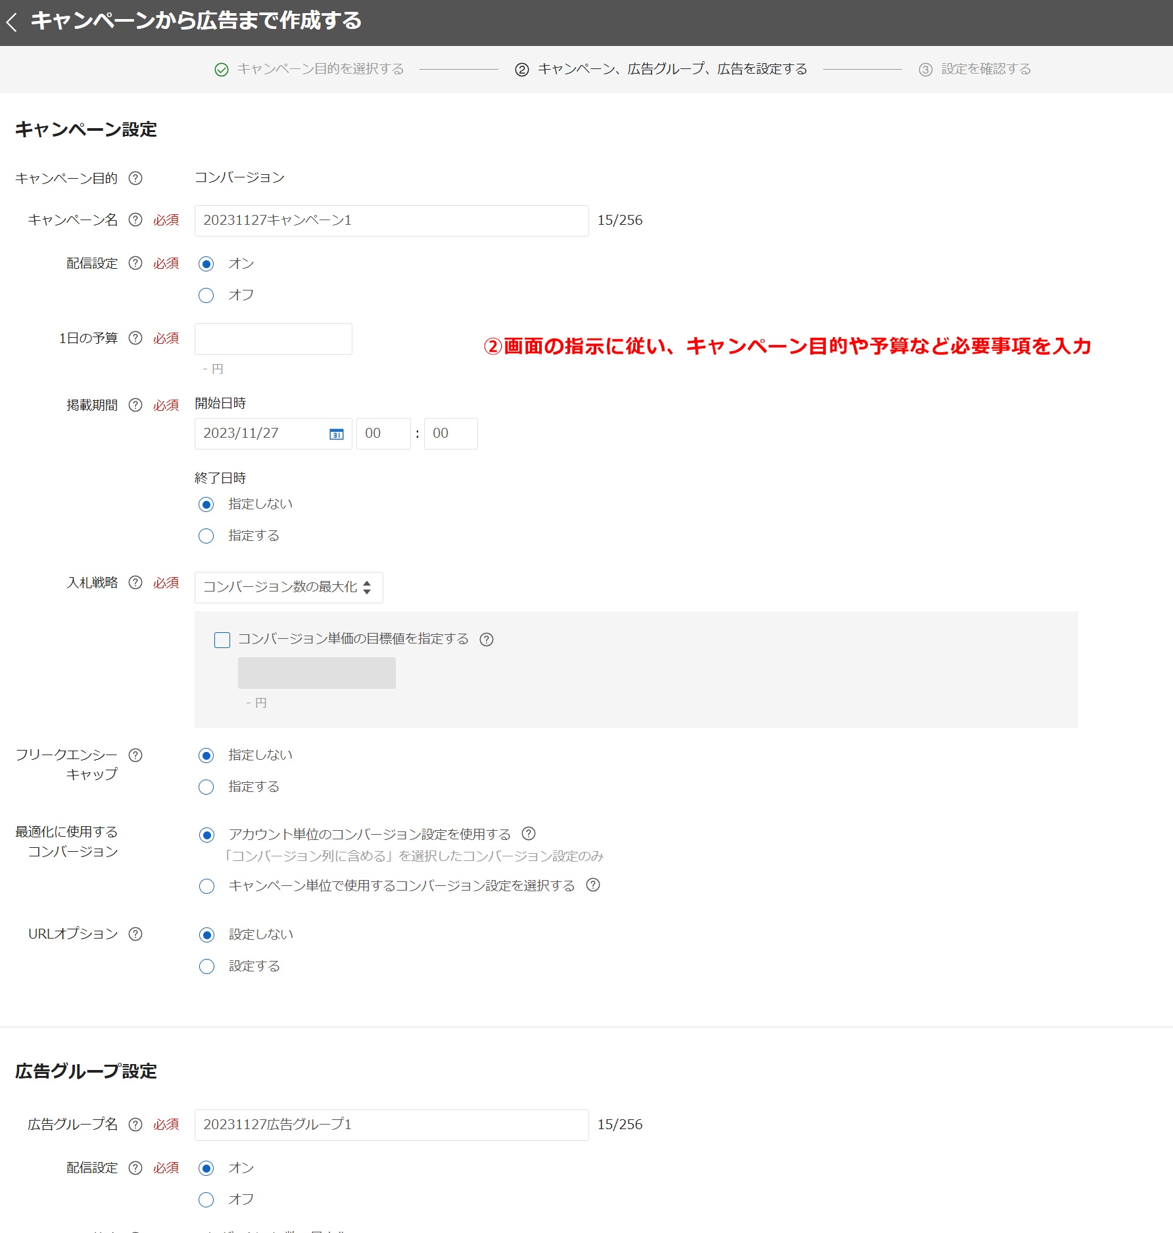
Task: Open help for アカウント単位のコンバージョン設定
Action: click(x=528, y=833)
